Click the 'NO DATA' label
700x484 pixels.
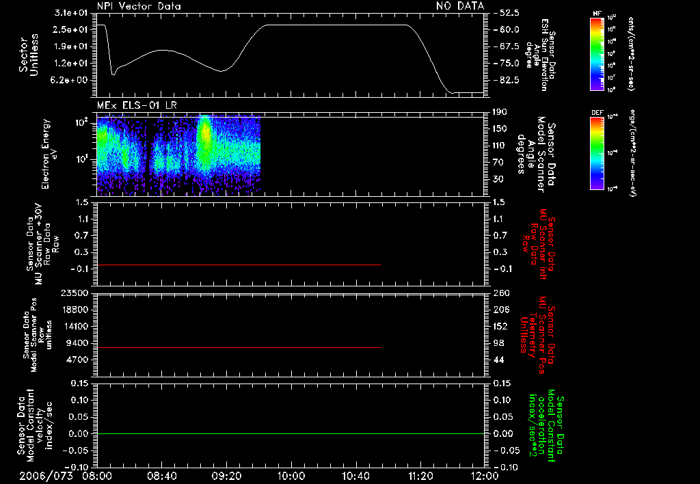tap(460, 5)
